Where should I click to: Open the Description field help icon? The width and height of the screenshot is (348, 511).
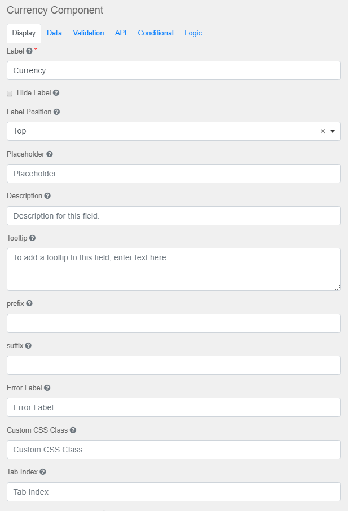click(47, 195)
